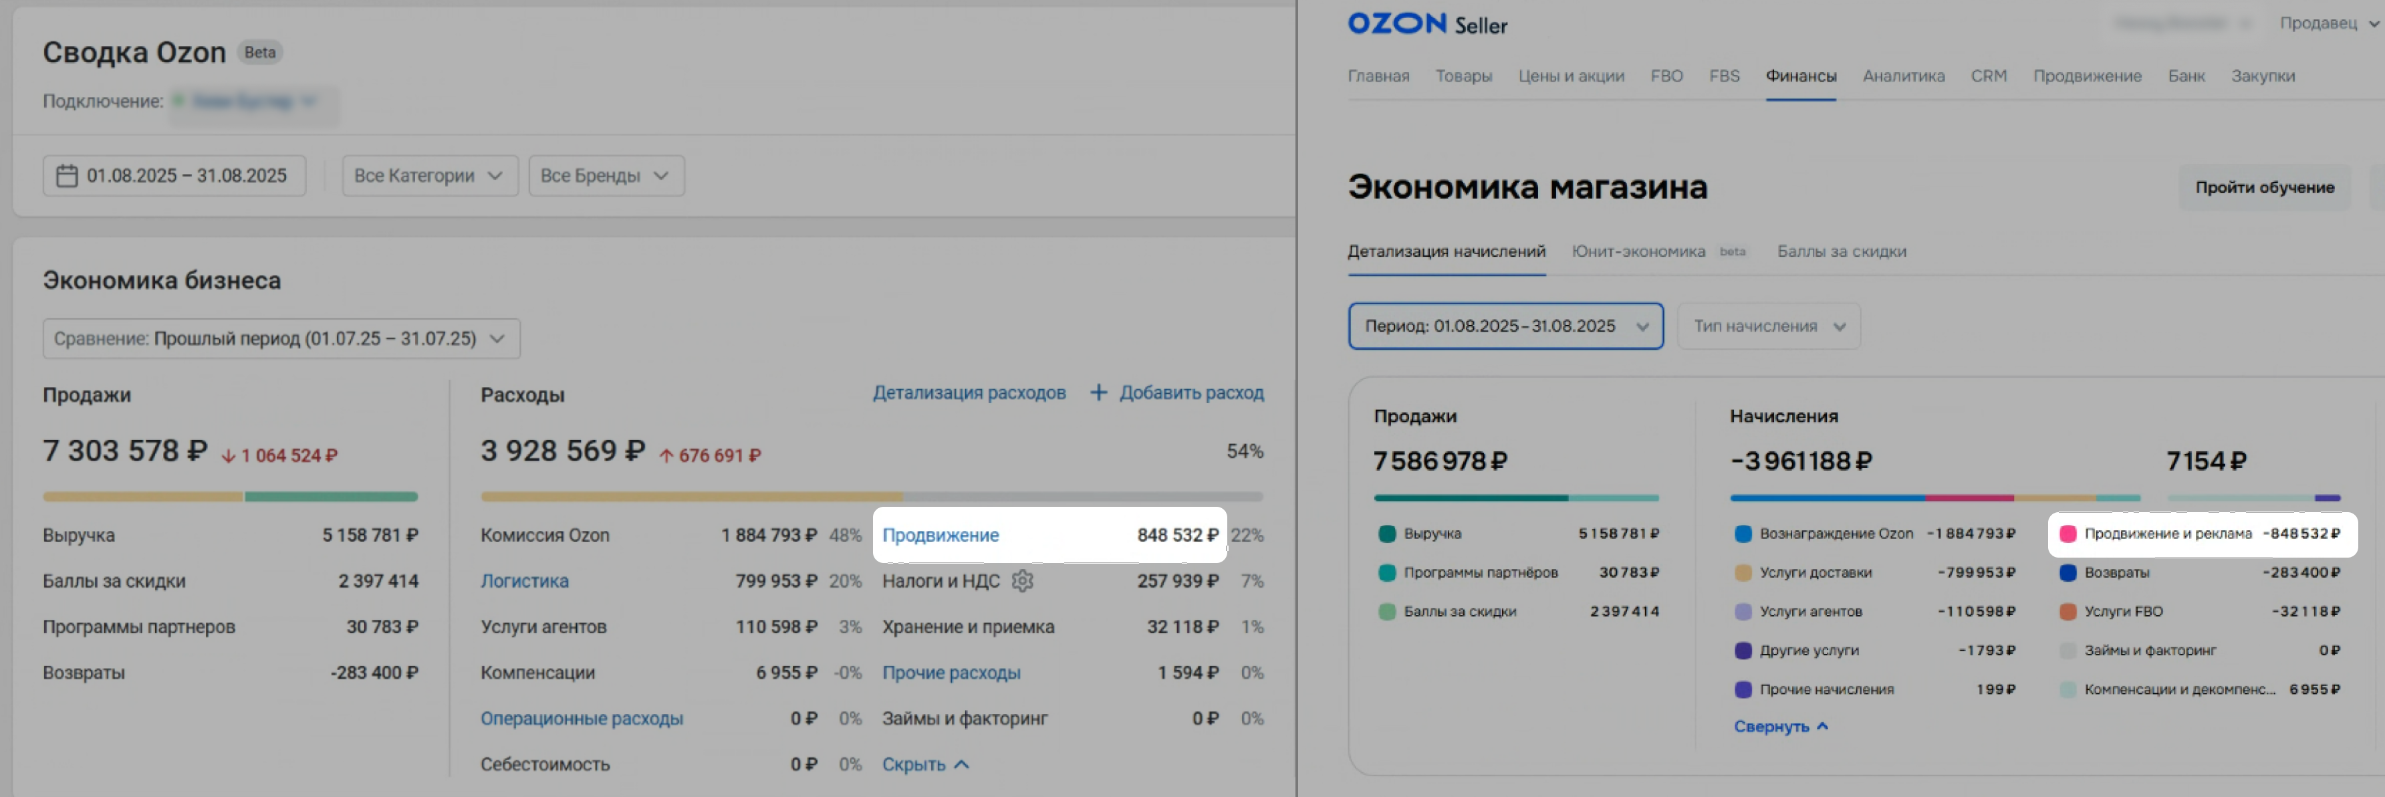The image size is (2385, 797).
Task: Open Все Категории dropdown
Action: tap(428, 176)
